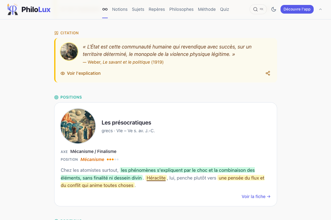This screenshot has width=331, height=220.
Task: Launch the Quiz section
Action: (224, 9)
